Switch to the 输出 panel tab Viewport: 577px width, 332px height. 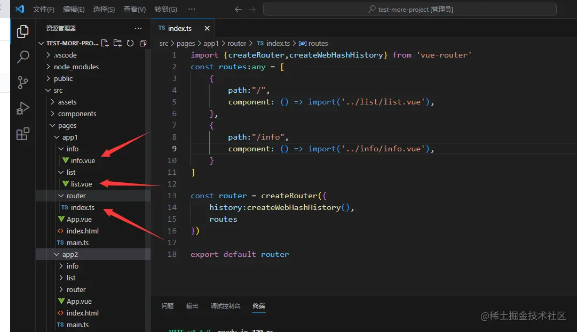(192, 306)
